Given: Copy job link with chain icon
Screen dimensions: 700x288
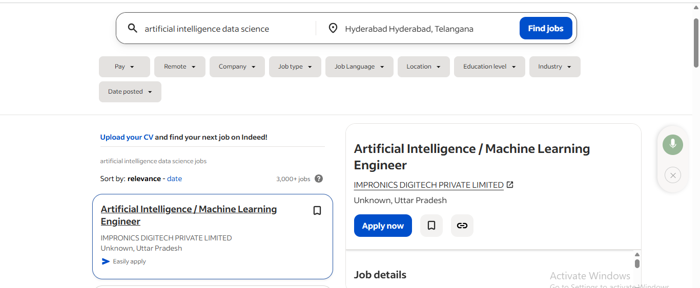Looking at the screenshot, I should click(462, 226).
